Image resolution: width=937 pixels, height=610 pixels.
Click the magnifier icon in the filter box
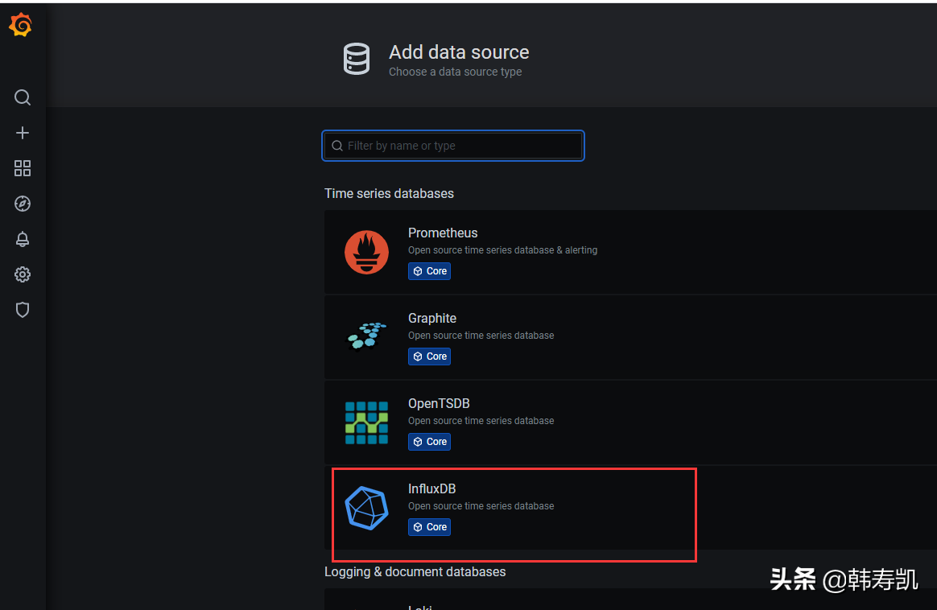coord(337,146)
